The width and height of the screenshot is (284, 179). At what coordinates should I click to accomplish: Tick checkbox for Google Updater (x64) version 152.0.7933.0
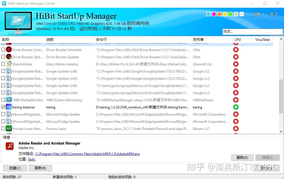tap(3, 78)
